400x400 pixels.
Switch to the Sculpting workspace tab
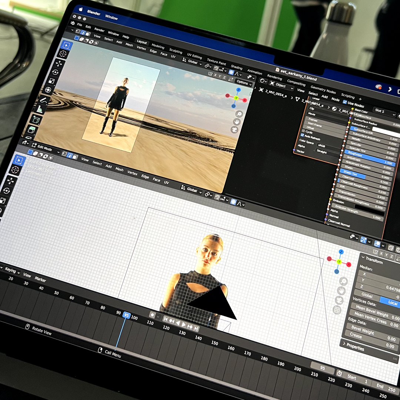[176, 51]
